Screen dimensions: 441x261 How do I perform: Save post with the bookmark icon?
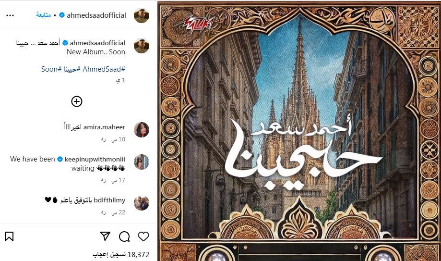pyautogui.click(x=9, y=236)
